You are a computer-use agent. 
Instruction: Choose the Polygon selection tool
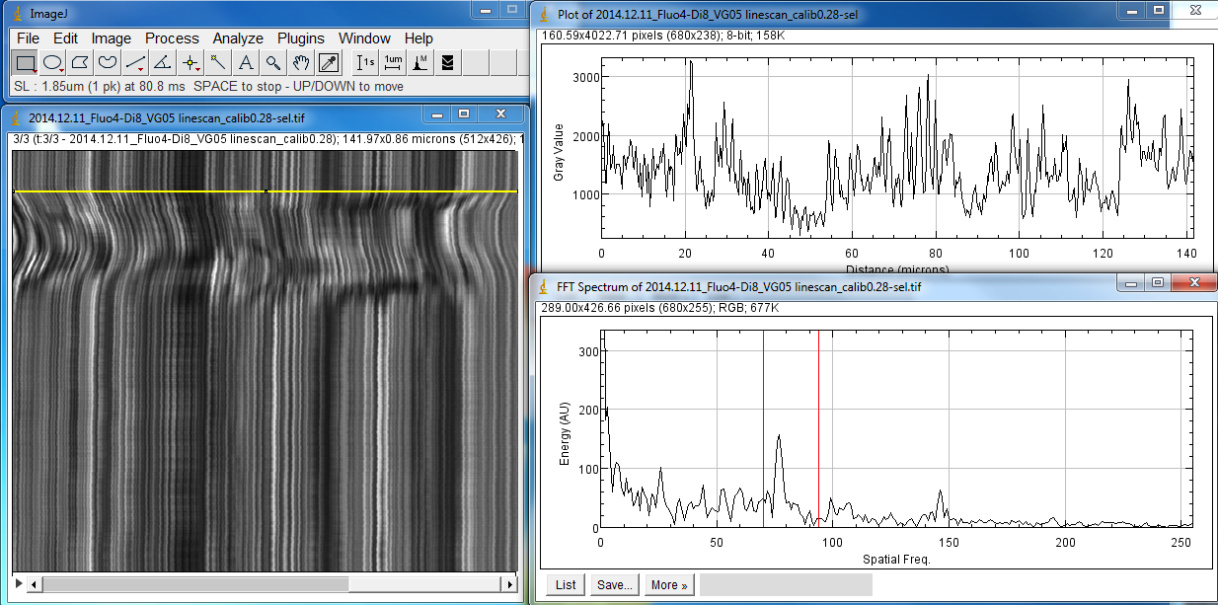(x=82, y=62)
